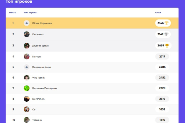The height and width of the screenshot is (123, 185).
Task: Click the avatar of player Св
Action: pos(27,109)
